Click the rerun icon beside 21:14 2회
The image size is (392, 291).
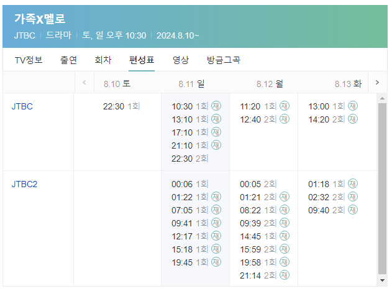pos(285,275)
